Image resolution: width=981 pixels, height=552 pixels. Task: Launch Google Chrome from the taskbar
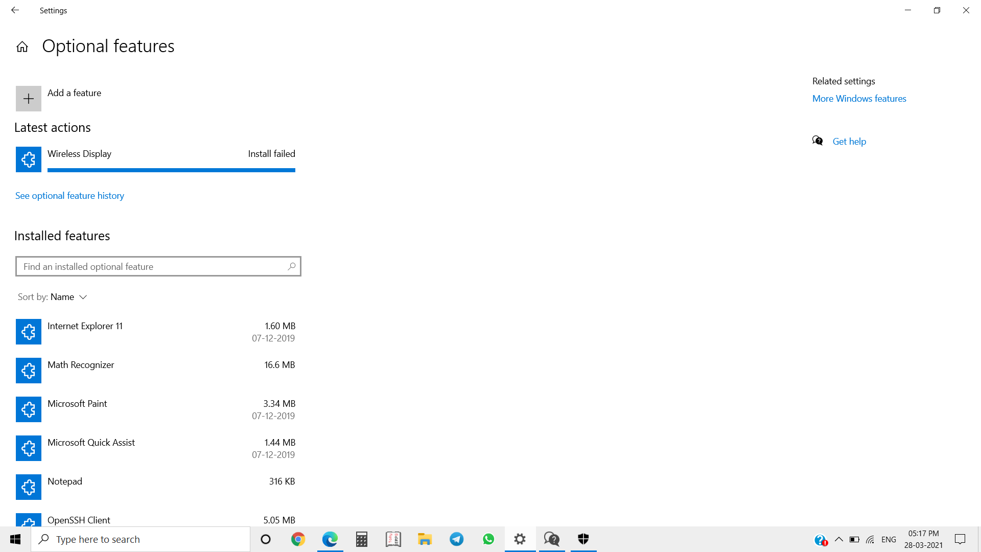[x=298, y=539]
